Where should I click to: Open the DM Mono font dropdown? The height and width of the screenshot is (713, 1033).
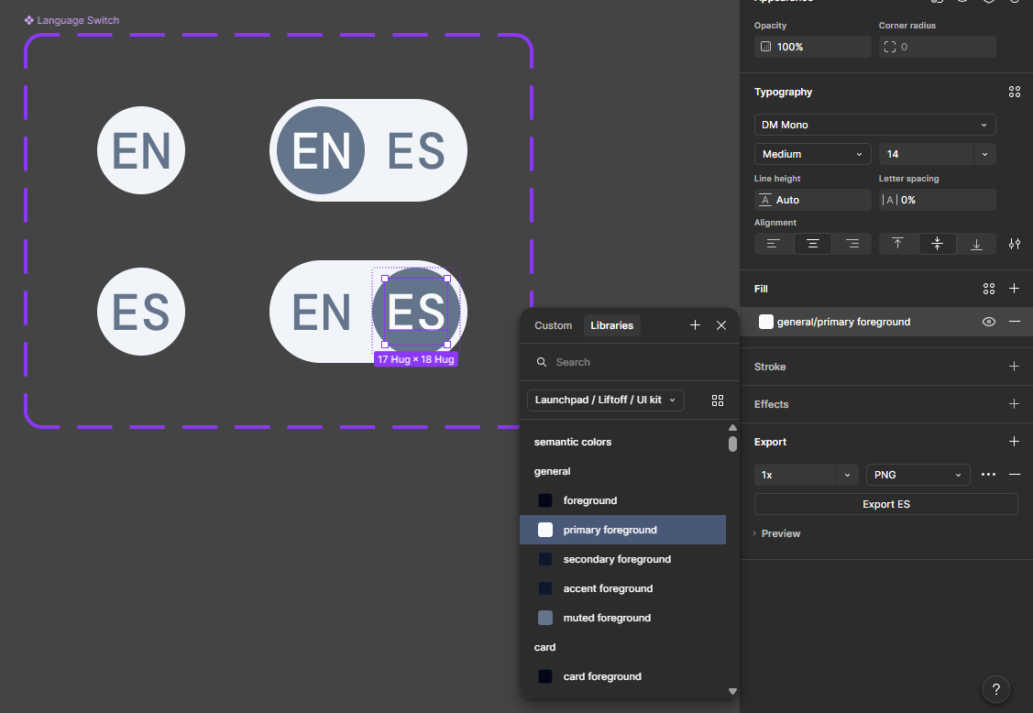point(874,125)
